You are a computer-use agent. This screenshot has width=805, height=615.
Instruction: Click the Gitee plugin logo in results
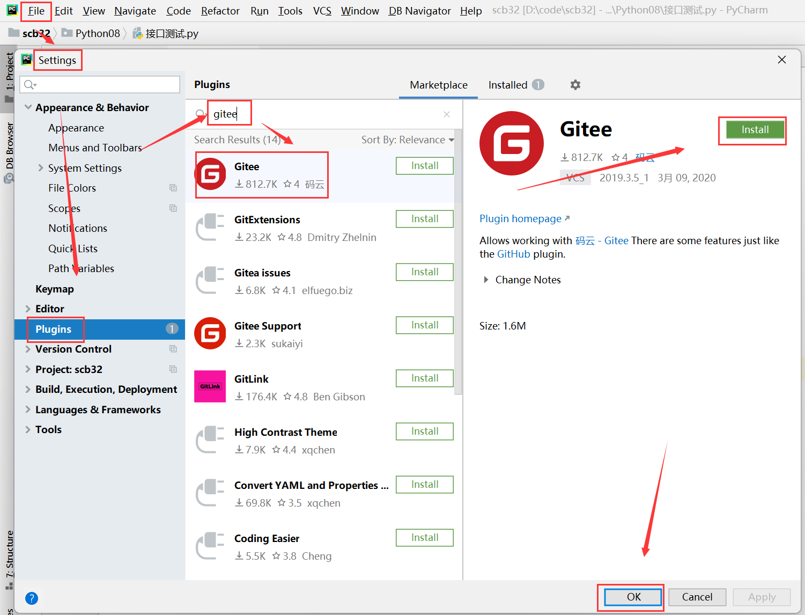(x=210, y=174)
